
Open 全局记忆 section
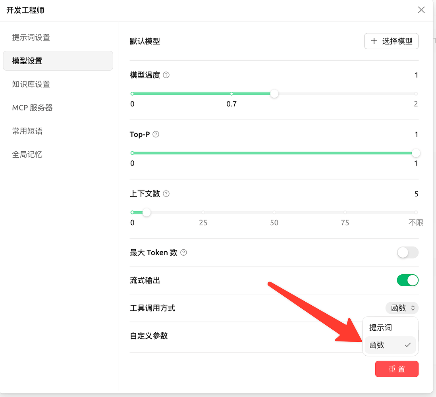[x=58, y=154]
